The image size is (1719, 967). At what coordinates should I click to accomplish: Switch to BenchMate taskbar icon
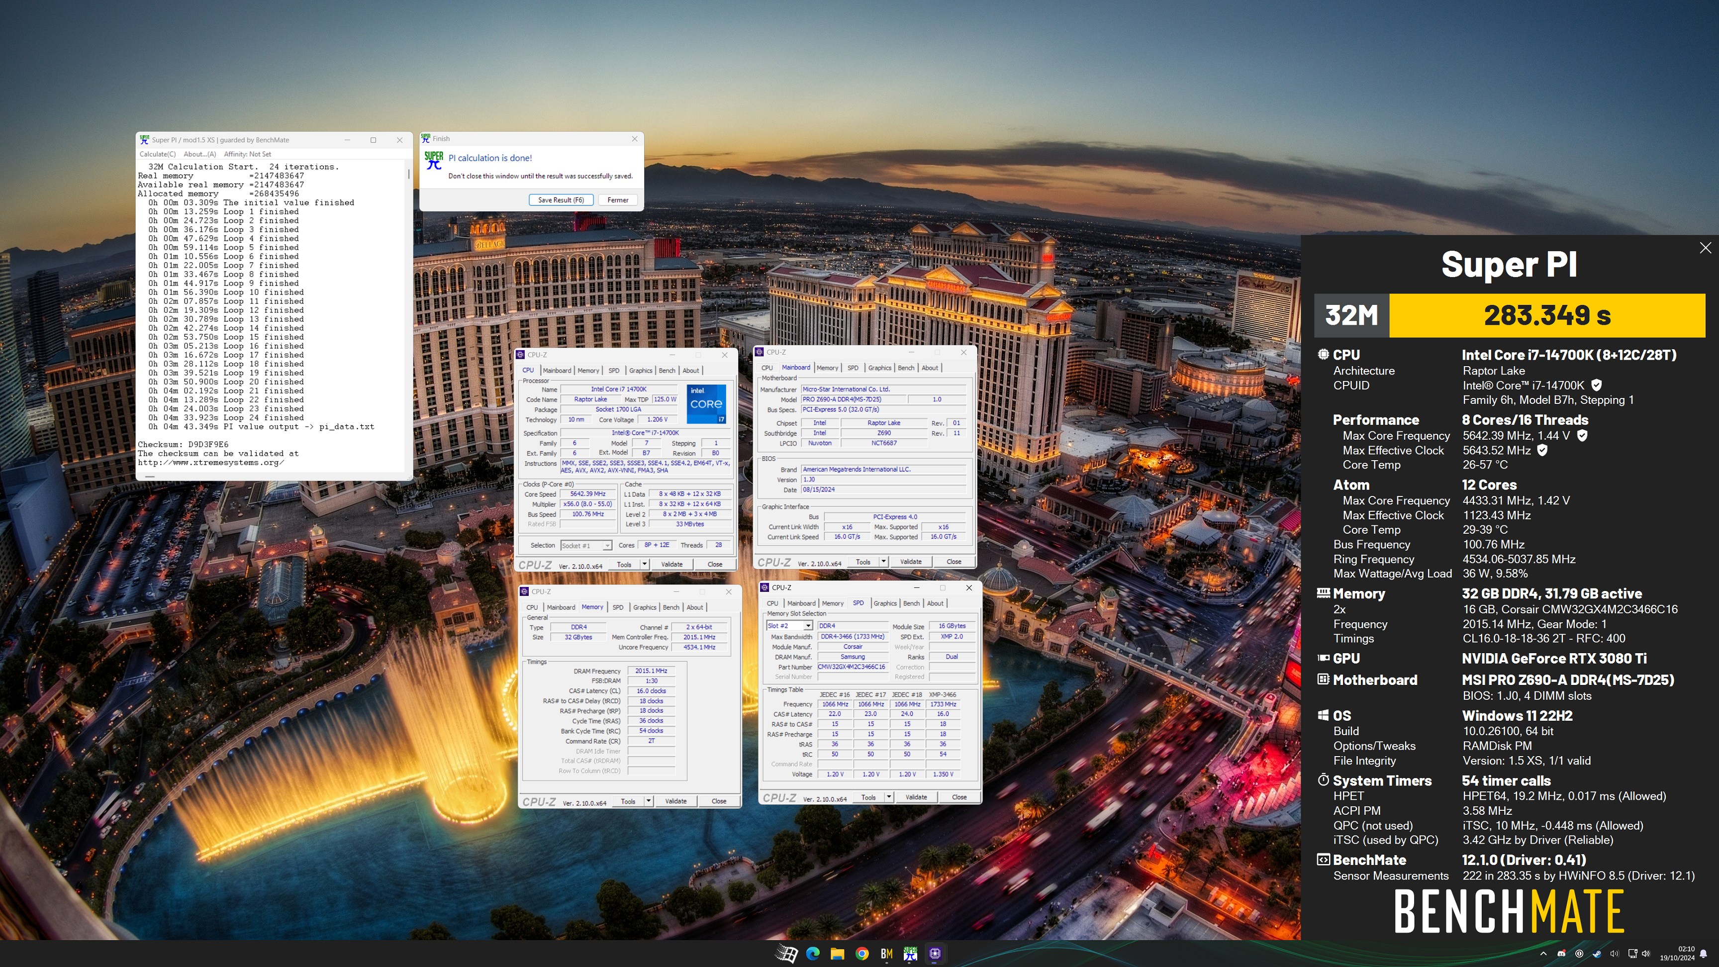(x=886, y=954)
